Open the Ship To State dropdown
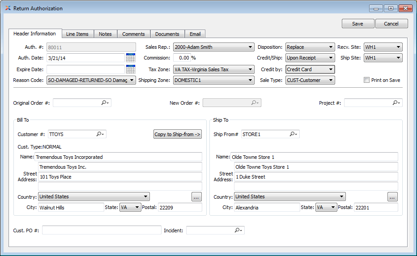417x256 pixels. [326, 207]
